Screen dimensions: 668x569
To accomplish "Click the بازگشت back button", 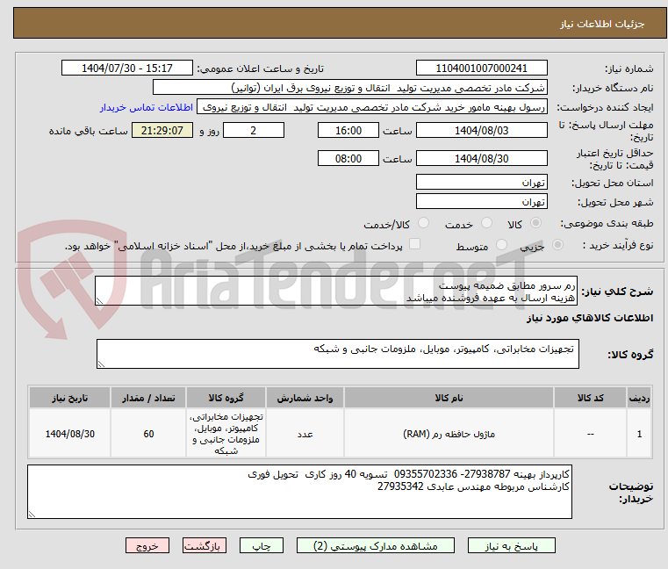I will coord(205,545).
